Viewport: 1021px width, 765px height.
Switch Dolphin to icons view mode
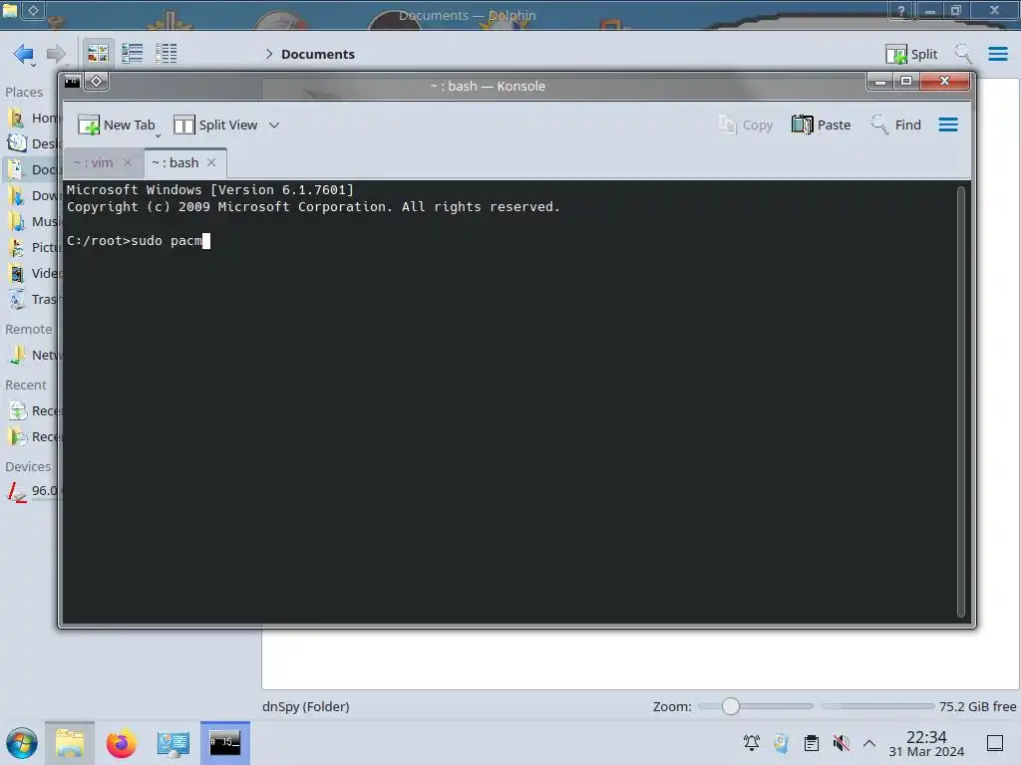coord(98,54)
